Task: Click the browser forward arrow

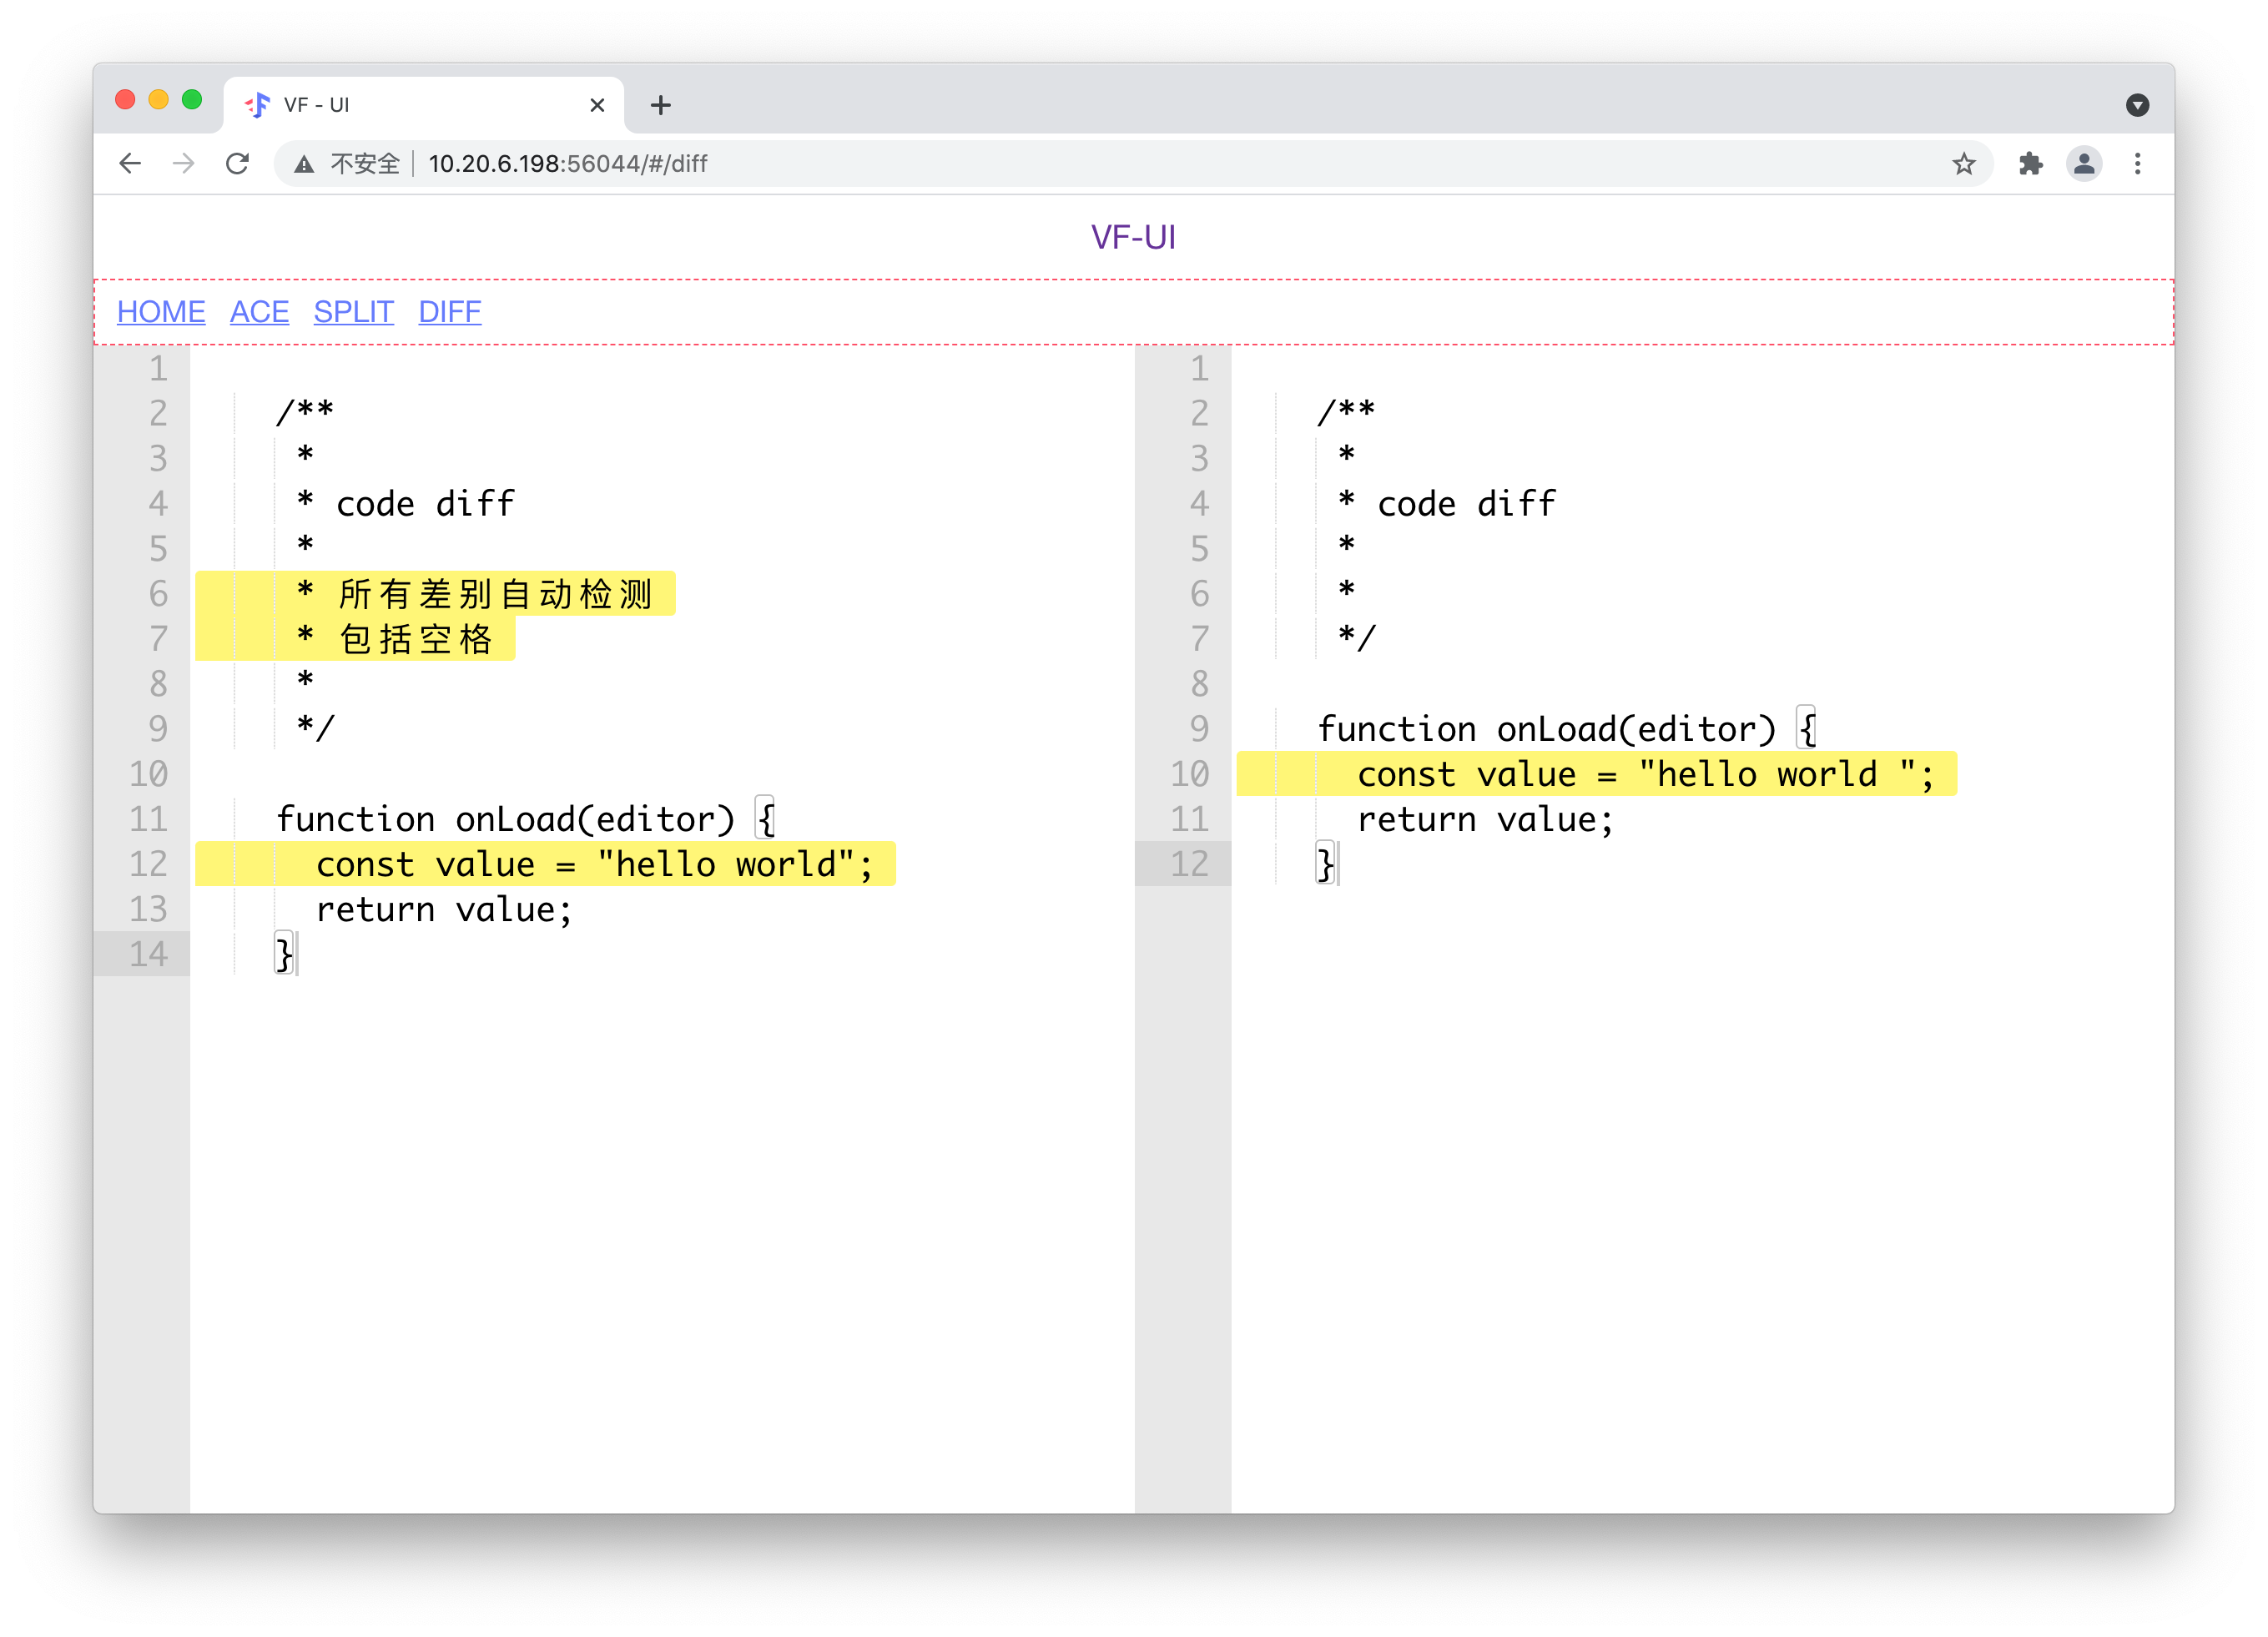Action: click(x=183, y=163)
